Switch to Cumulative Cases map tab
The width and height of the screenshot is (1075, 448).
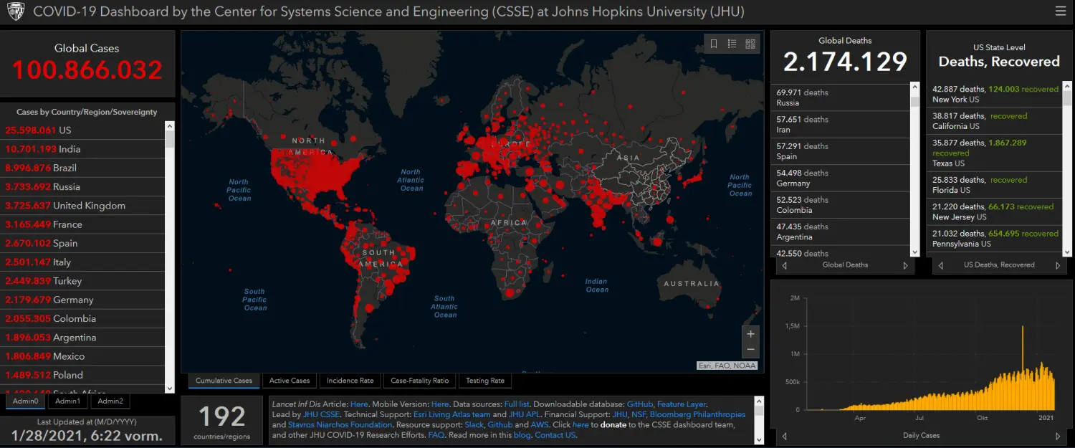tap(224, 381)
